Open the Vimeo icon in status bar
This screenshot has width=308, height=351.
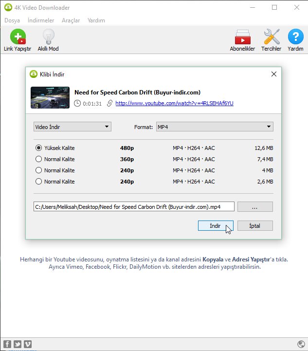pyautogui.click(x=28, y=344)
